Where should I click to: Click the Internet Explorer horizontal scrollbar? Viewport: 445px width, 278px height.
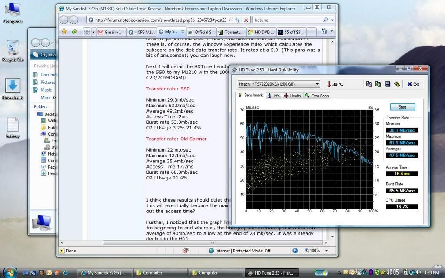pos(213,242)
